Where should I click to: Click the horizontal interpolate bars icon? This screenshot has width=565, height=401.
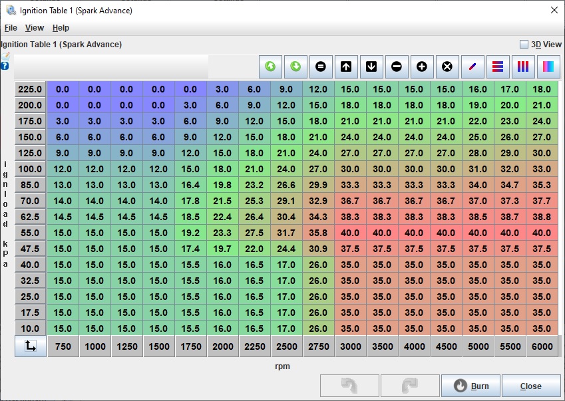coord(498,67)
